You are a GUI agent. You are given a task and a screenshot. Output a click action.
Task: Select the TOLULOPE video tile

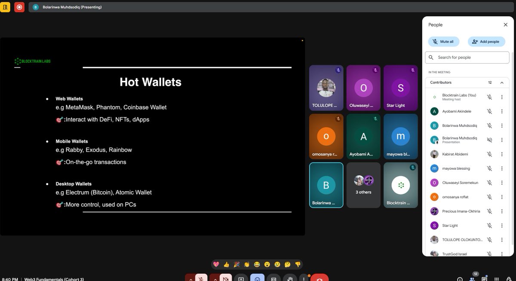[326, 88]
